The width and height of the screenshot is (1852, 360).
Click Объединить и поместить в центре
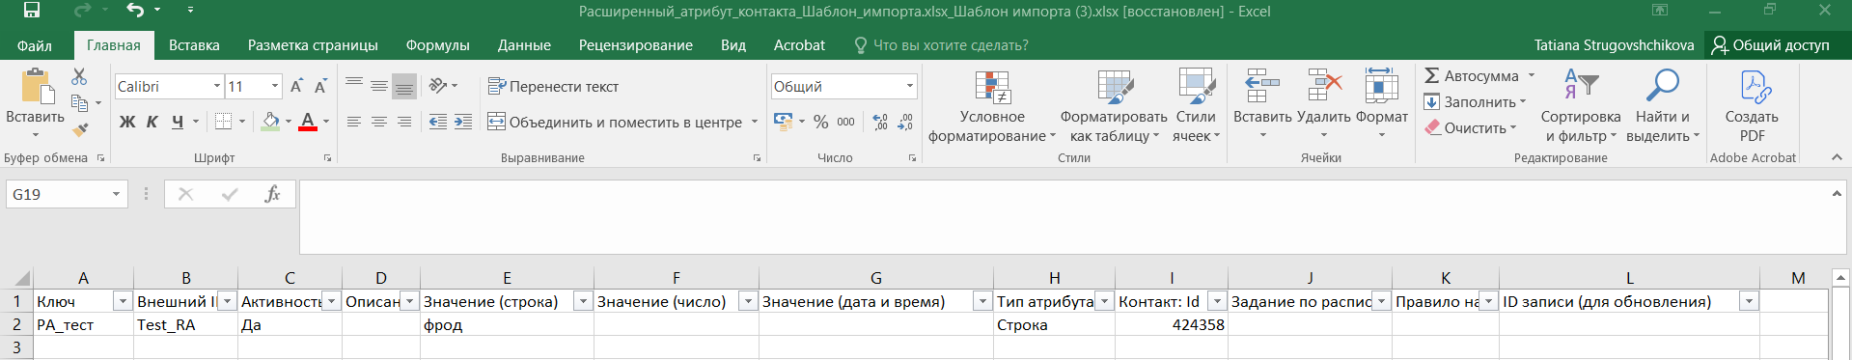tap(615, 122)
